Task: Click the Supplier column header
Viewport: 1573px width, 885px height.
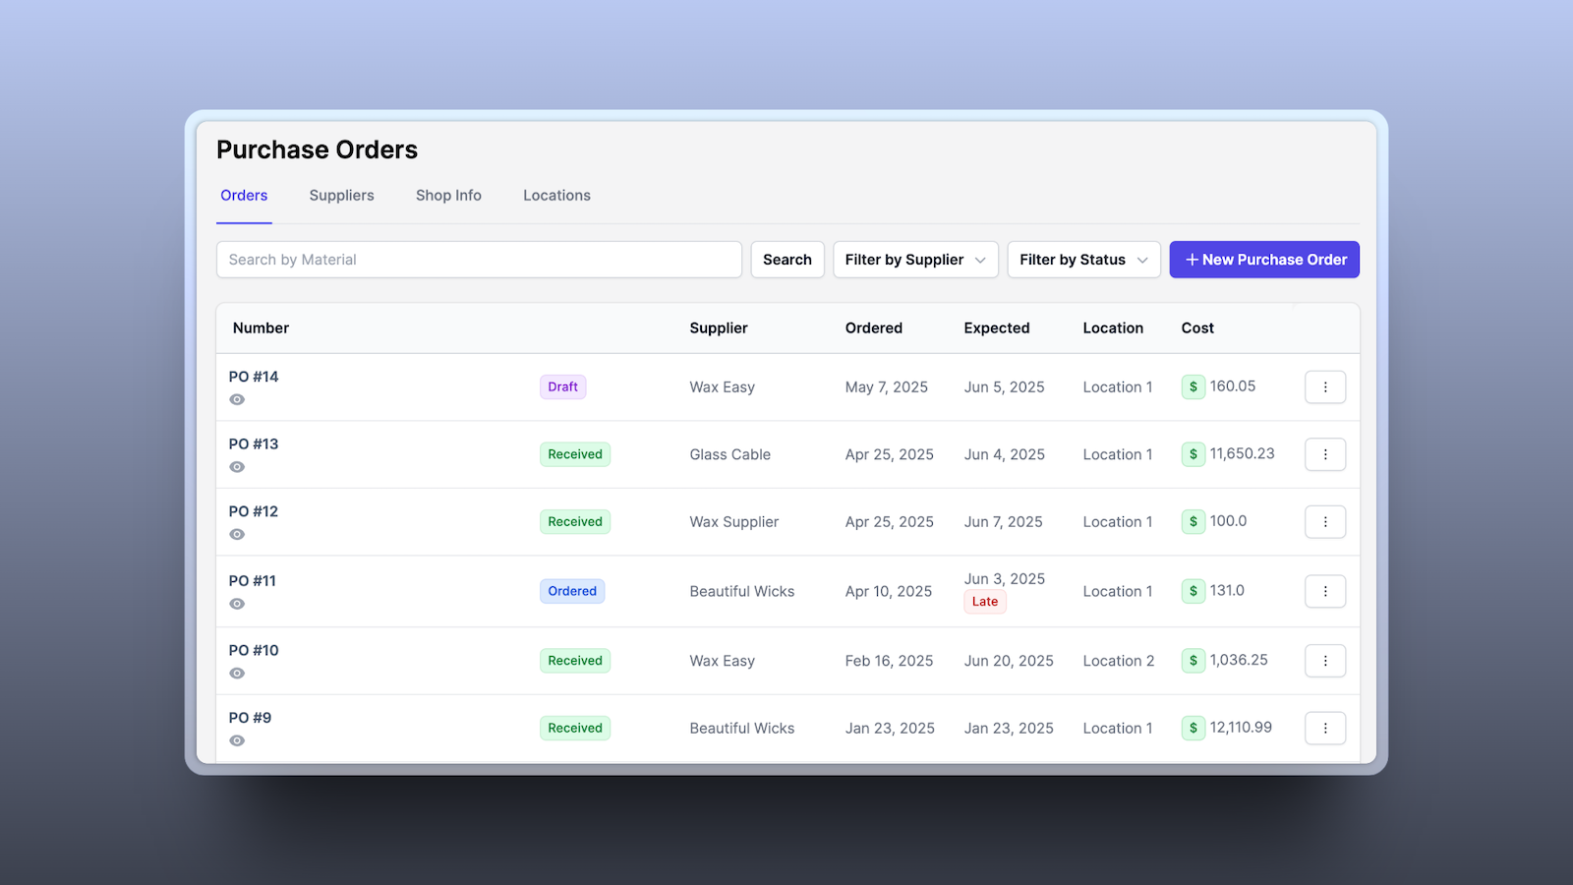Action: (719, 328)
